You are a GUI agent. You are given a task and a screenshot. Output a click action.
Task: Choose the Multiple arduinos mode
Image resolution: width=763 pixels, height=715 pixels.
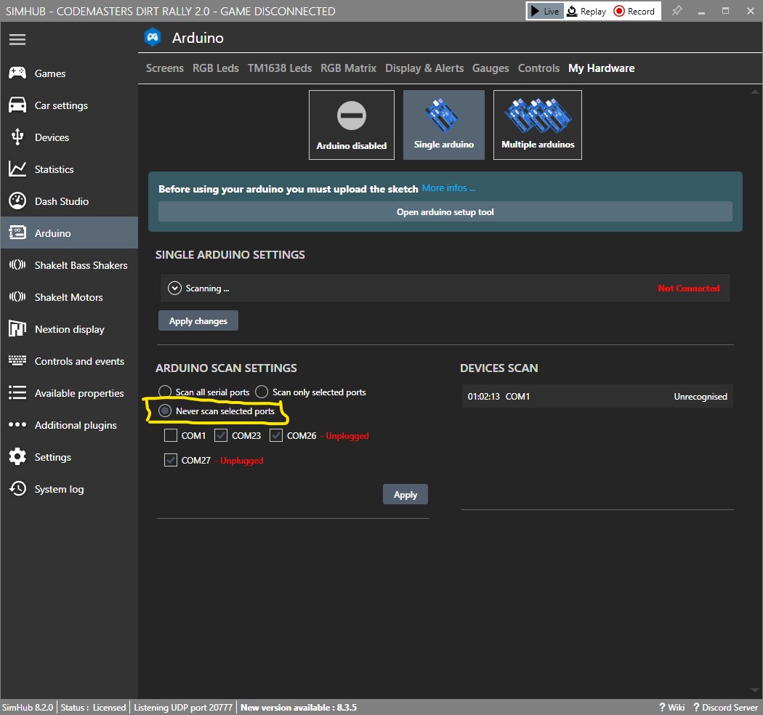(x=538, y=125)
